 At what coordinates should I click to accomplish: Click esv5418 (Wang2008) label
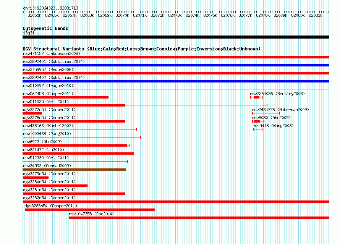[273, 126]
